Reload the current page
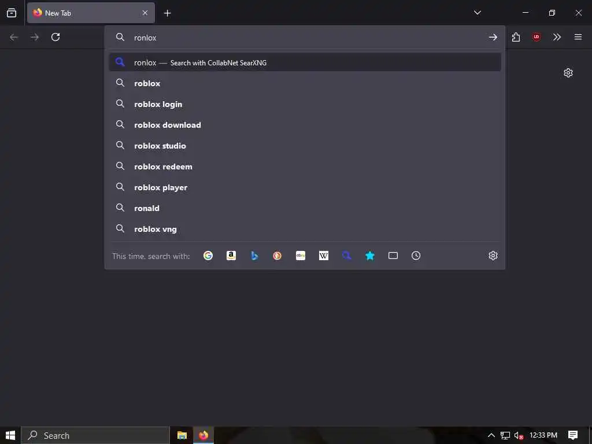 pyautogui.click(x=55, y=37)
